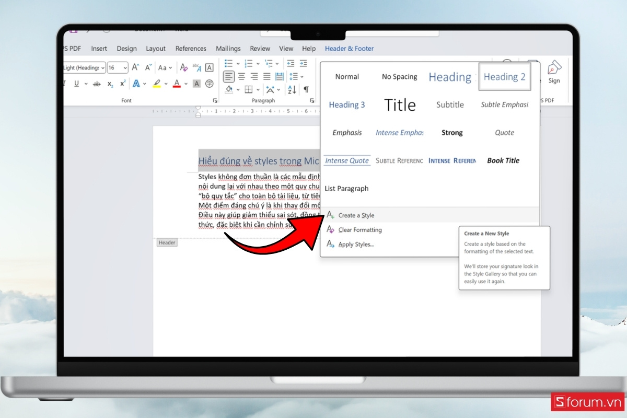Click the Borders grid icon
Image resolution: width=627 pixels, height=418 pixels.
coord(249,89)
